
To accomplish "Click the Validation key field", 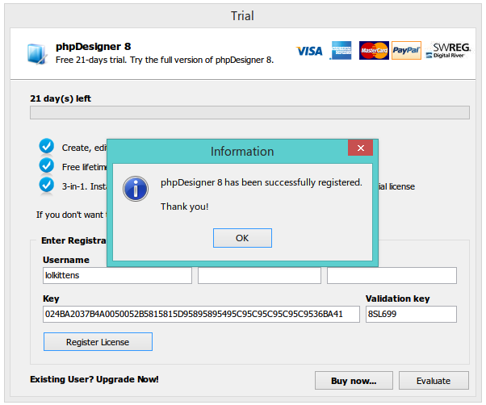I will click(x=411, y=315).
